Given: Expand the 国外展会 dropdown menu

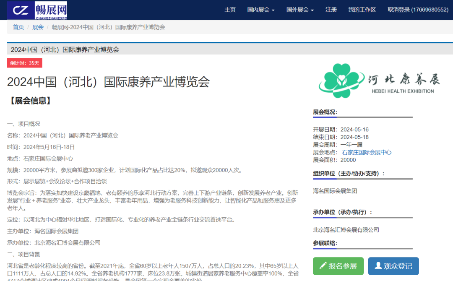Looking at the screenshot, I should (299, 10).
